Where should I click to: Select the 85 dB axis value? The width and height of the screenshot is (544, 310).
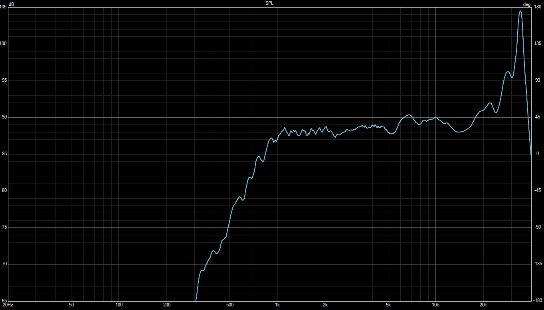(x=4, y=154)
